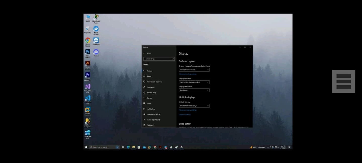Open Microsoft Store from the taskbar
This screenshot has height=163, width=362.
coord(139,147)
